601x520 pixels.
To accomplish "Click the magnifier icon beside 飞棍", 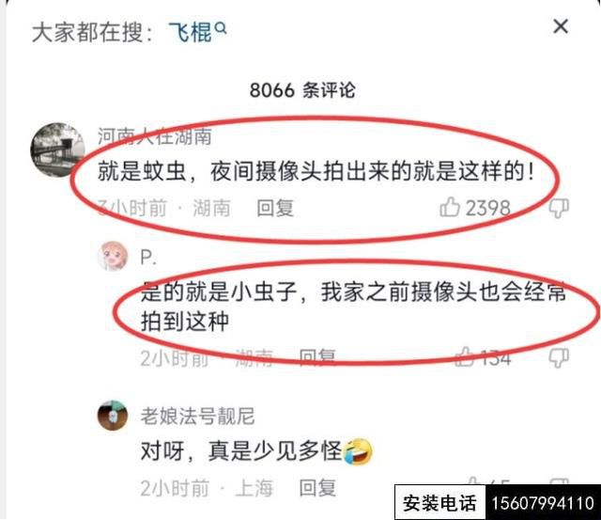I will (x=221, y=28).
